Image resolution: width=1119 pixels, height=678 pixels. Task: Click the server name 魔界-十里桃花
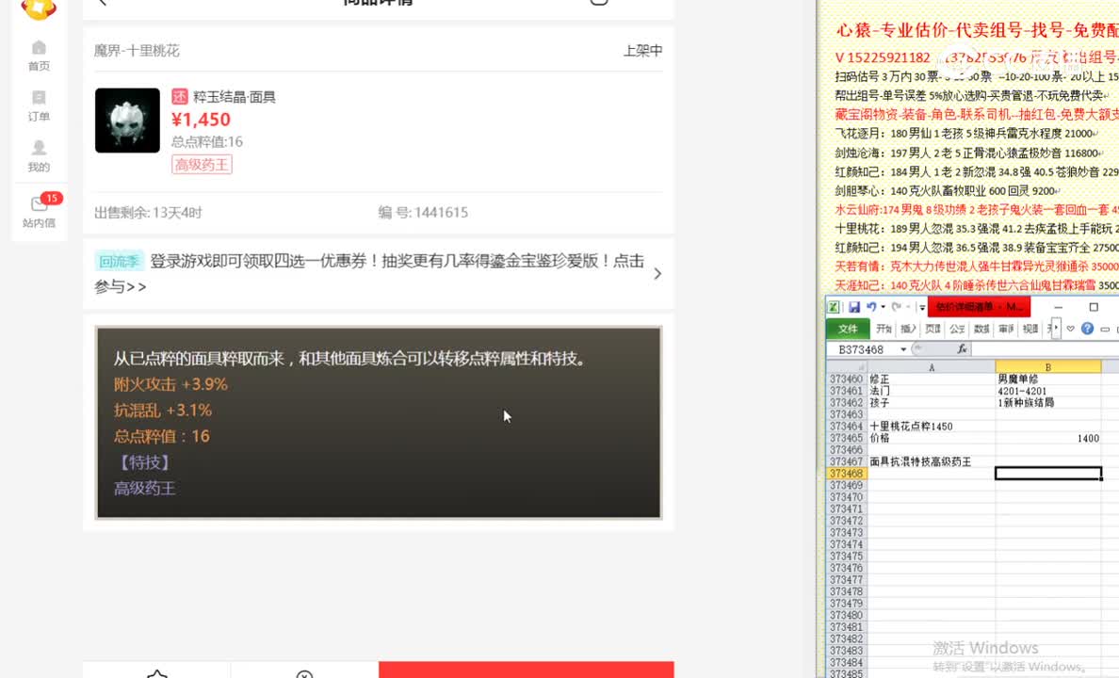point(137,51)
